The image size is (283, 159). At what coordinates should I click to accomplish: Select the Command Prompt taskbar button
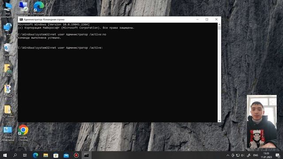pyautogui.click(x=87, y=155)
